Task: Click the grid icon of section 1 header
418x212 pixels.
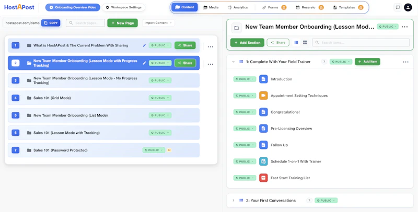Action: pos(241,61)
